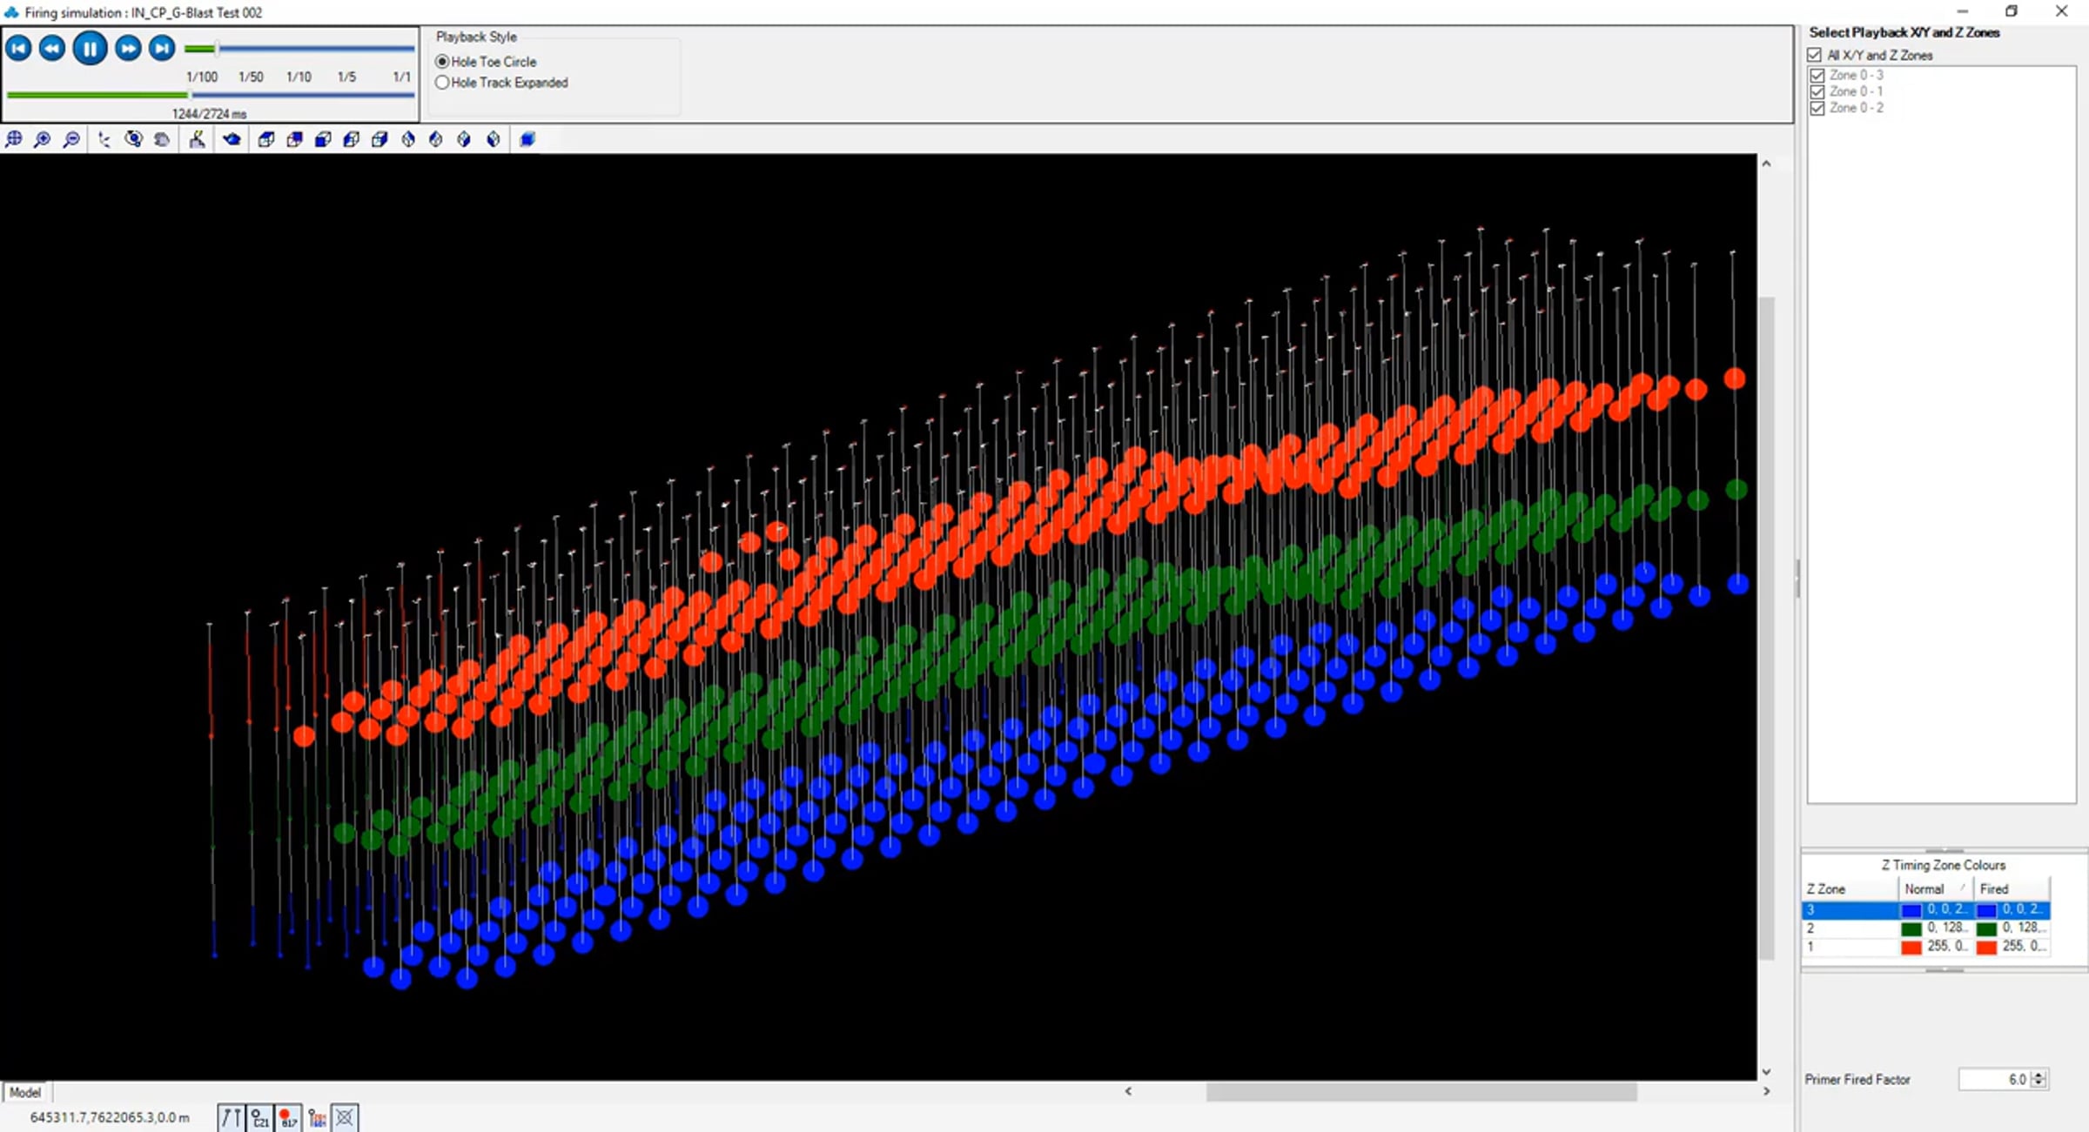Click the vertical scrollbar up arrow
The height and width of the screenshot is (1132, 2089).
click(1766, 164)
